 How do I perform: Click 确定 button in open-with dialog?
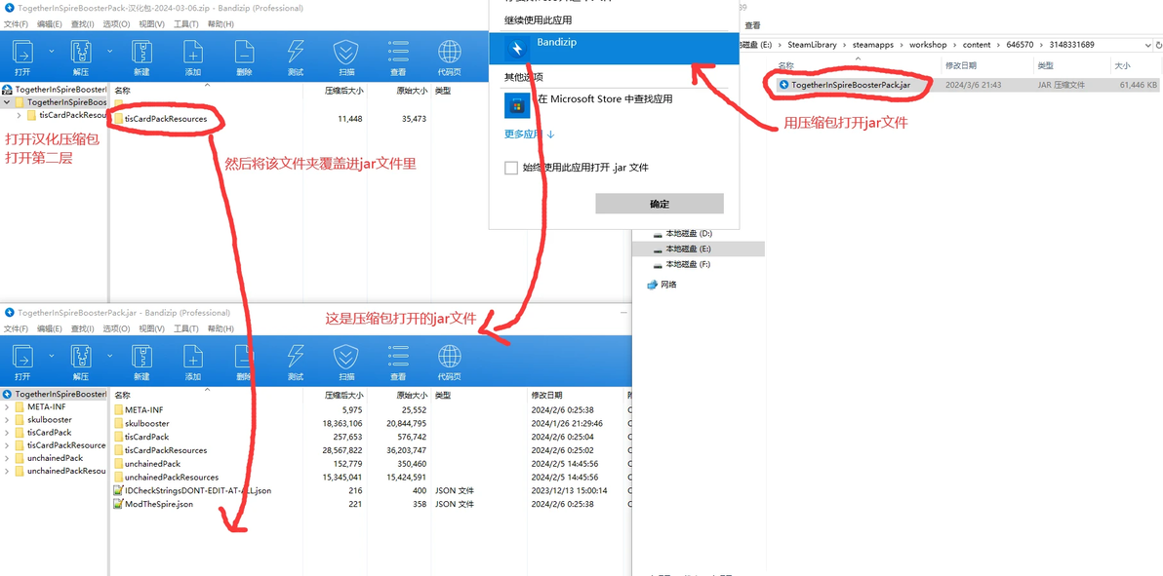[660, 204]
